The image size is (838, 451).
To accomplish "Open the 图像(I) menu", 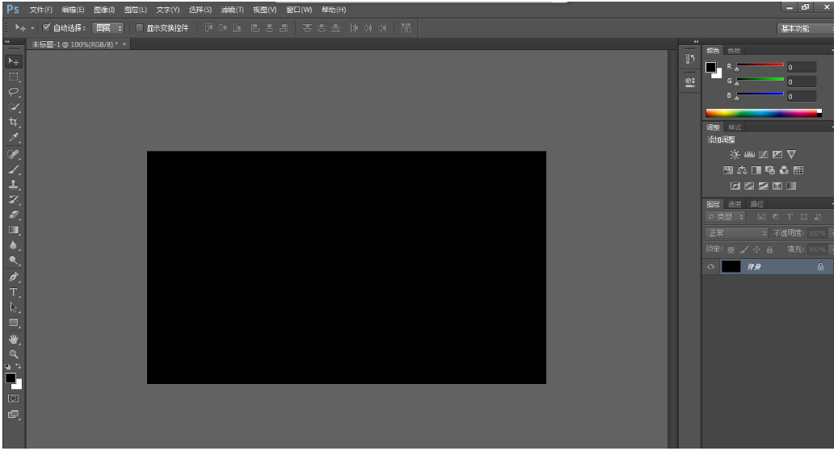I will 104,10.
